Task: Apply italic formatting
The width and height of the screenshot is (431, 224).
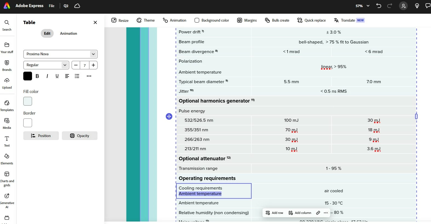Action: click(47, 76)
